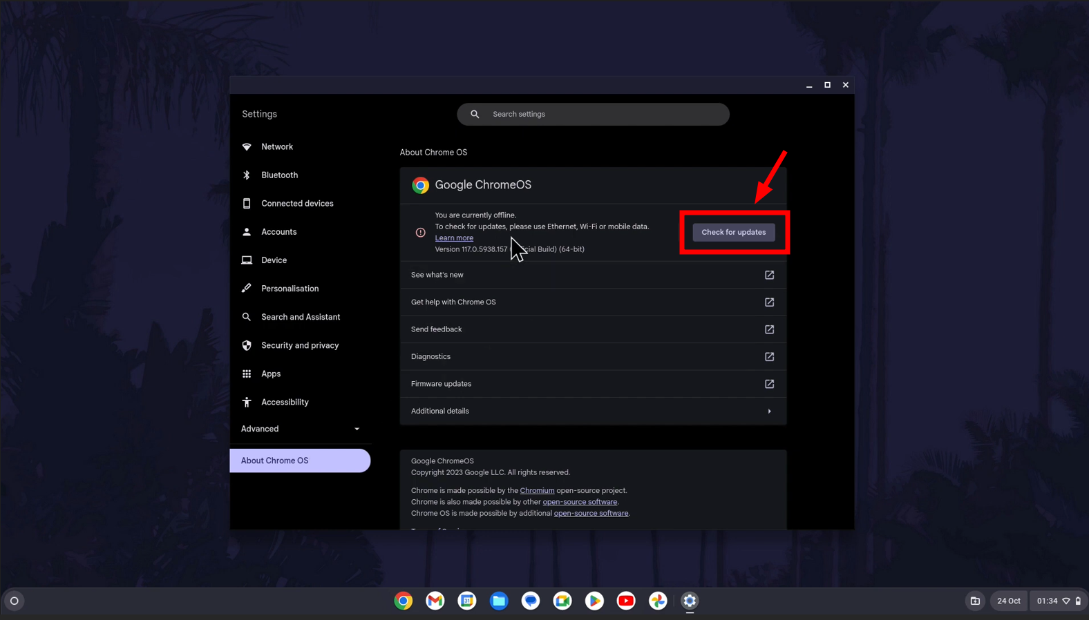Launch Google Meet from the shelf
This screenshot has width=1089, height=620.
(562, 601)
